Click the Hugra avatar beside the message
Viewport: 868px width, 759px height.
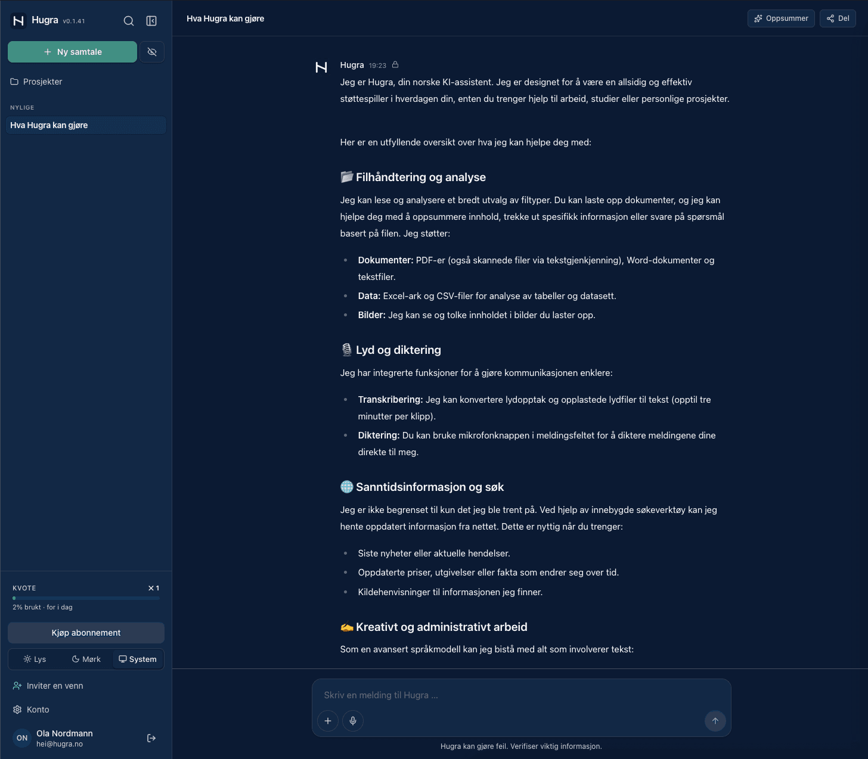click(x=321, y=67)
